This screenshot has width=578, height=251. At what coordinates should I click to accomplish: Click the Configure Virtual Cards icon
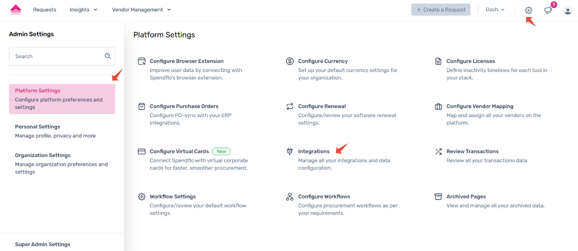click(142, 152)
